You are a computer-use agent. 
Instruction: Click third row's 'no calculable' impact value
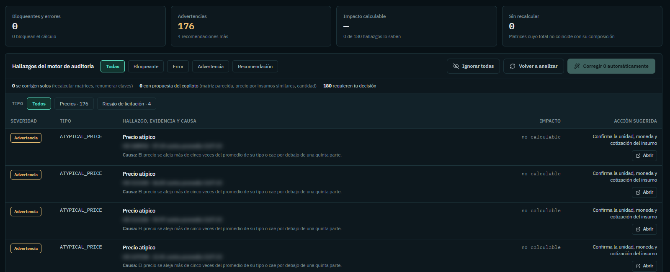point(541,210)
